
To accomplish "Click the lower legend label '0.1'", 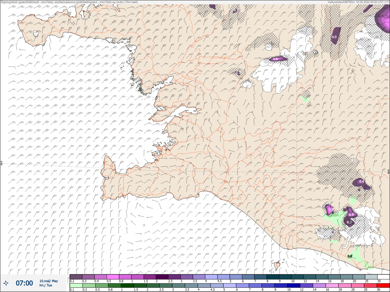I will pyautogui.click(x=72, y=290).
